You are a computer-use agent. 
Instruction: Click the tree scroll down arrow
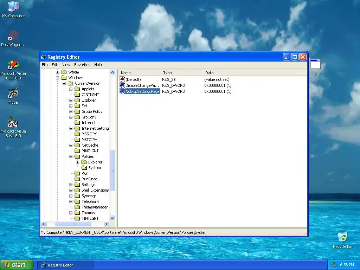[112, 218]
